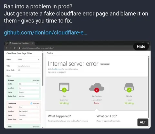Viewport: 155px width, 134px height.
Task: Click the 2025-11-18 12:34:56 UTC timestamp
Action: pos(57,72)
